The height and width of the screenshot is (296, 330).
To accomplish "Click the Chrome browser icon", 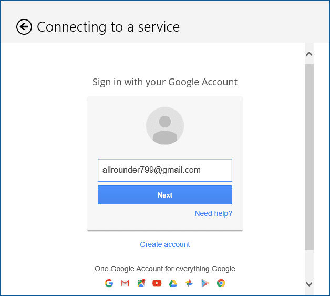I will 221,283.
